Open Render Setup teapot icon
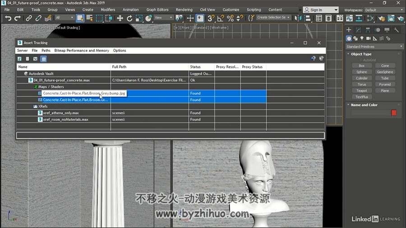The height and width of the screenshot is (228, 406). coord(381,18)
